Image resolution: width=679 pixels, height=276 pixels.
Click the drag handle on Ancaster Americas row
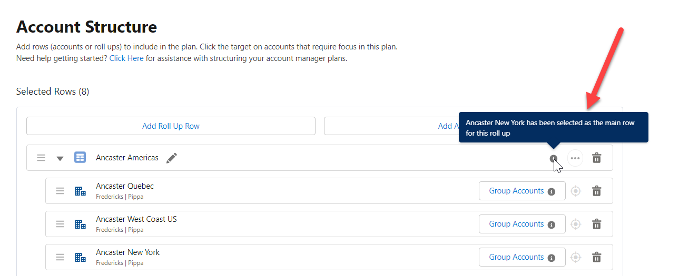41,158
